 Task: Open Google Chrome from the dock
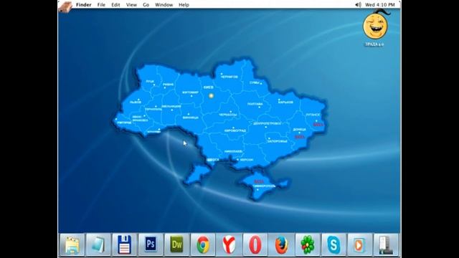tap(203, 244)
